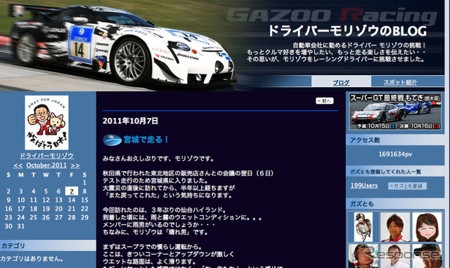
Task: Go to previous month with << link
Action: point(18,166)
